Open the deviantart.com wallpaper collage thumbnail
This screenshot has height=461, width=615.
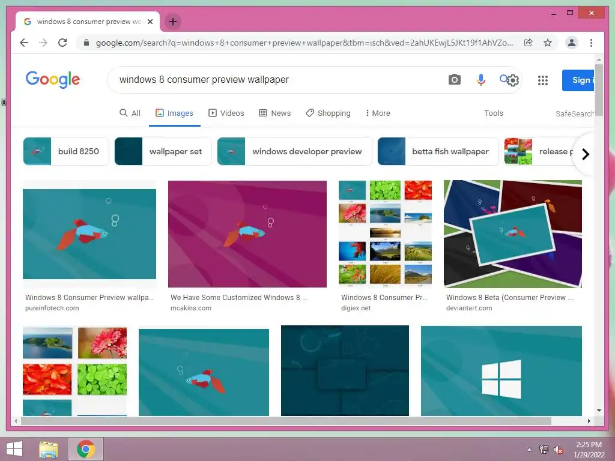(x=513, y=234)
